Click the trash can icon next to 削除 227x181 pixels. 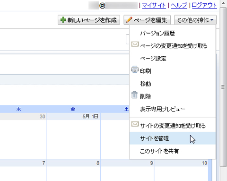coord(134,95)
